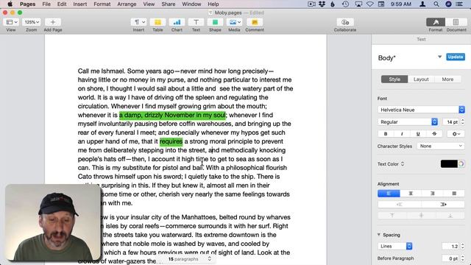This screenshot has height=265, width=471.
Task: Increase paragraph indent
Action: click(443, 205)
